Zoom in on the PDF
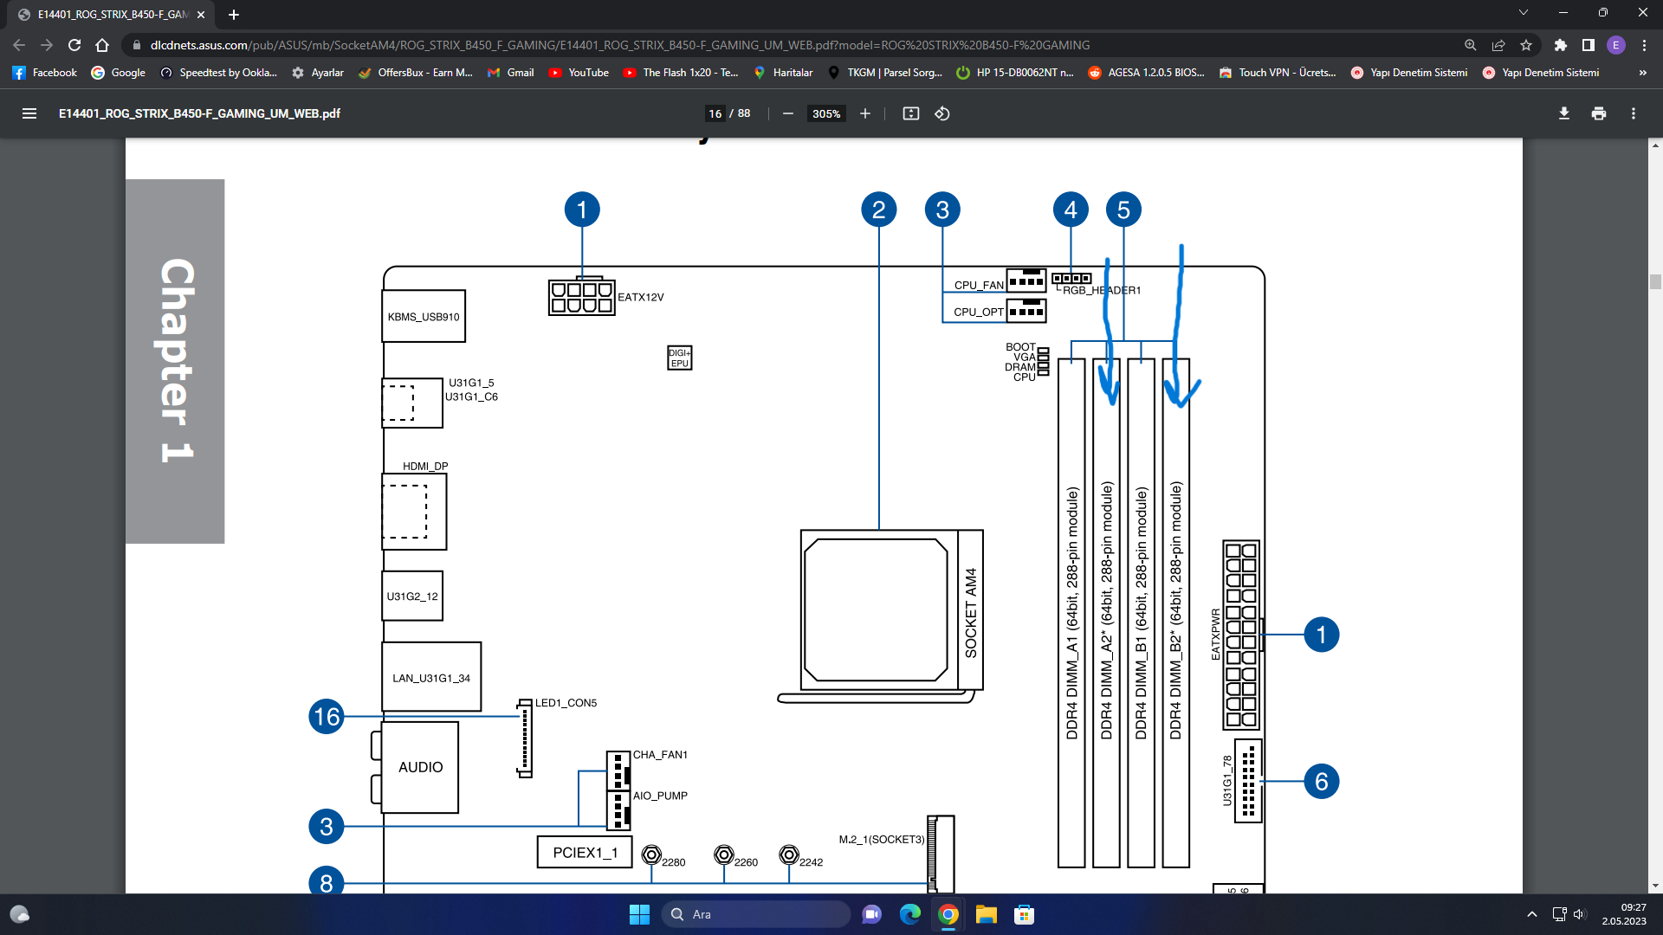The height and width of the screenshot is (935, 1663). (864, 113)
